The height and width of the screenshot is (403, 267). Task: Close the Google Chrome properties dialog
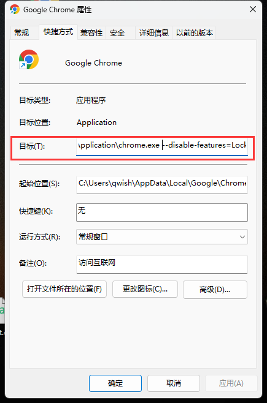point(253,10)
